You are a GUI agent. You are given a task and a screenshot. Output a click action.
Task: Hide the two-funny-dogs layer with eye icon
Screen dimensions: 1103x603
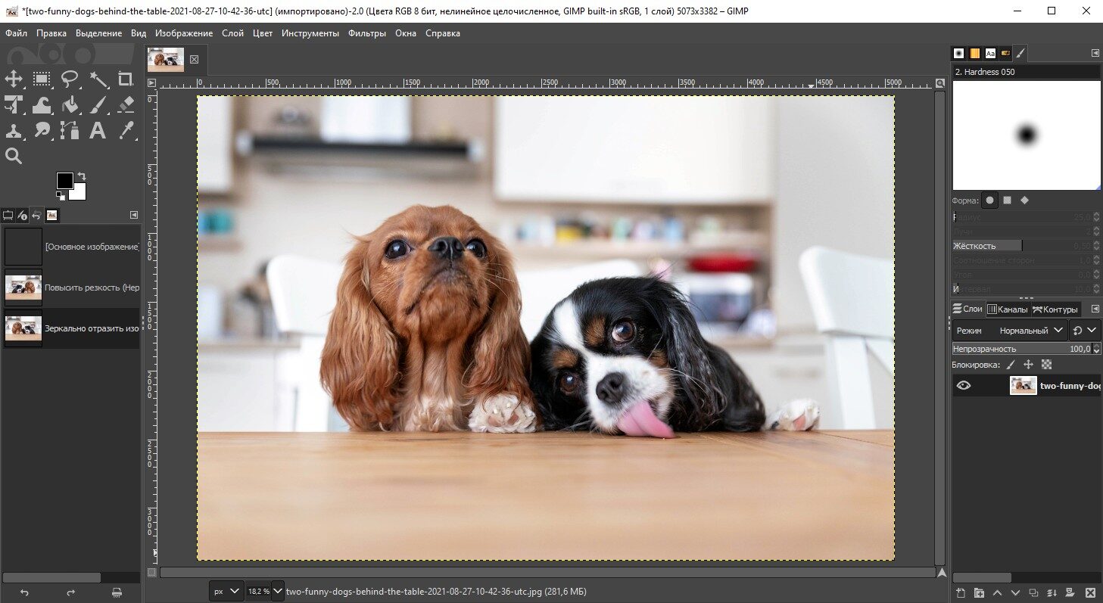(x=963, y=385)
